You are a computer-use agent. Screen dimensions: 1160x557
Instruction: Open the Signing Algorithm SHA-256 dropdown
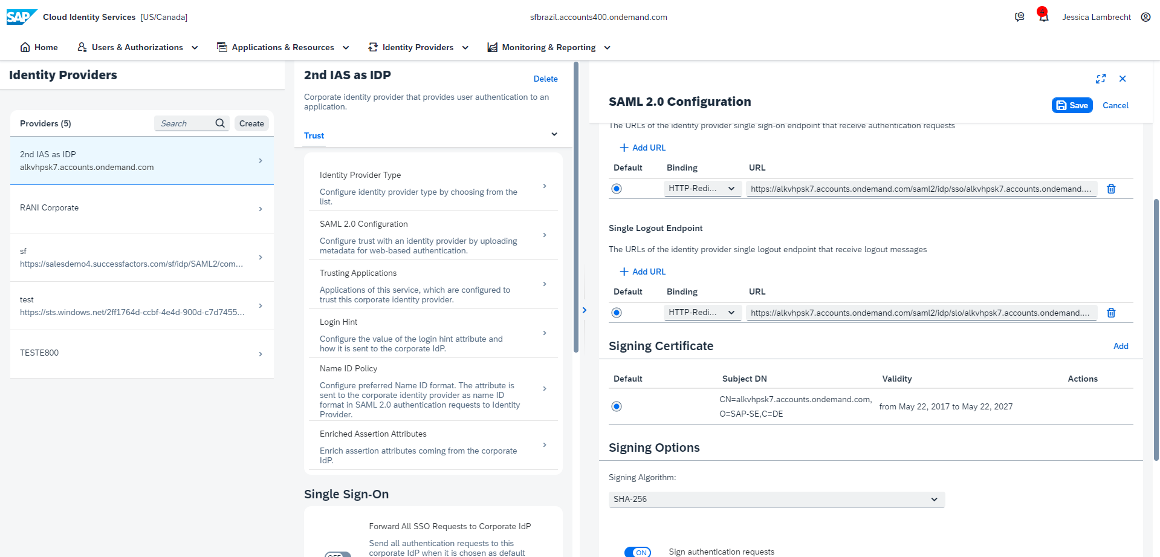[777, 499]
